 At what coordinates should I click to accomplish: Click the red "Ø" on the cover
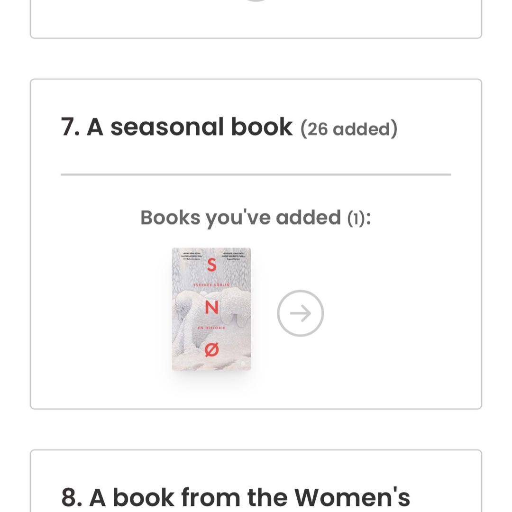(212, 350)
